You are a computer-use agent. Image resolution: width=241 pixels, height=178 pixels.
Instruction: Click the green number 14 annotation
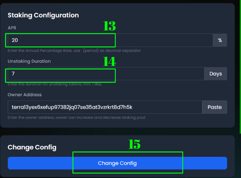[109, 61]
